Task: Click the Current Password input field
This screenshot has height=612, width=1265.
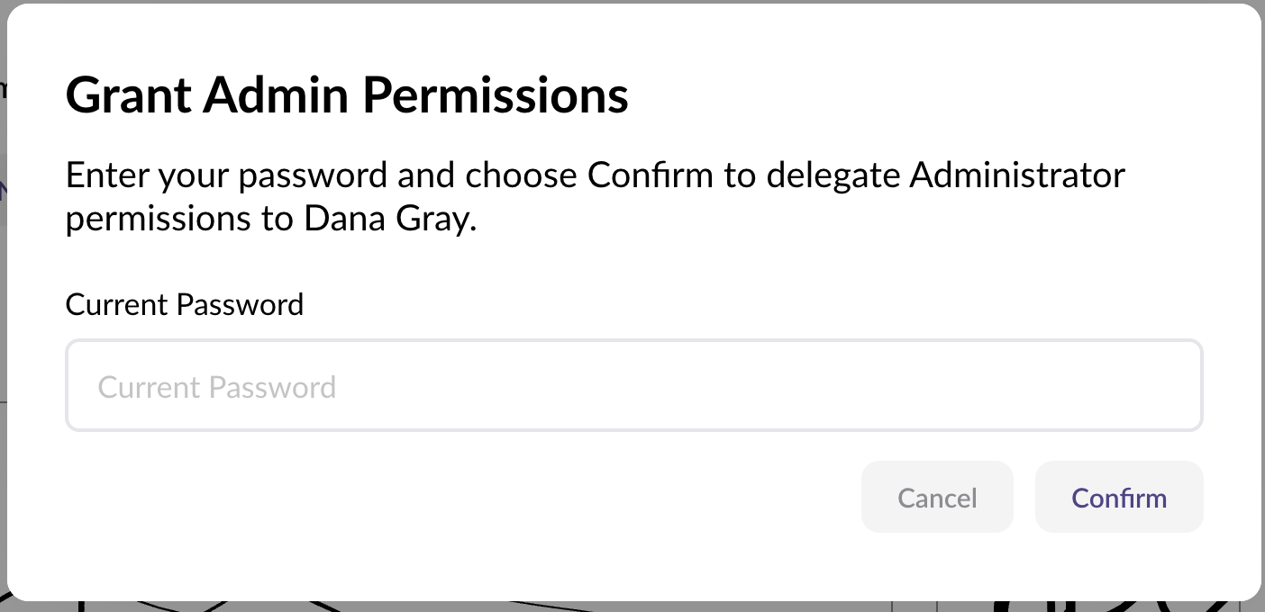Action: 633,386
